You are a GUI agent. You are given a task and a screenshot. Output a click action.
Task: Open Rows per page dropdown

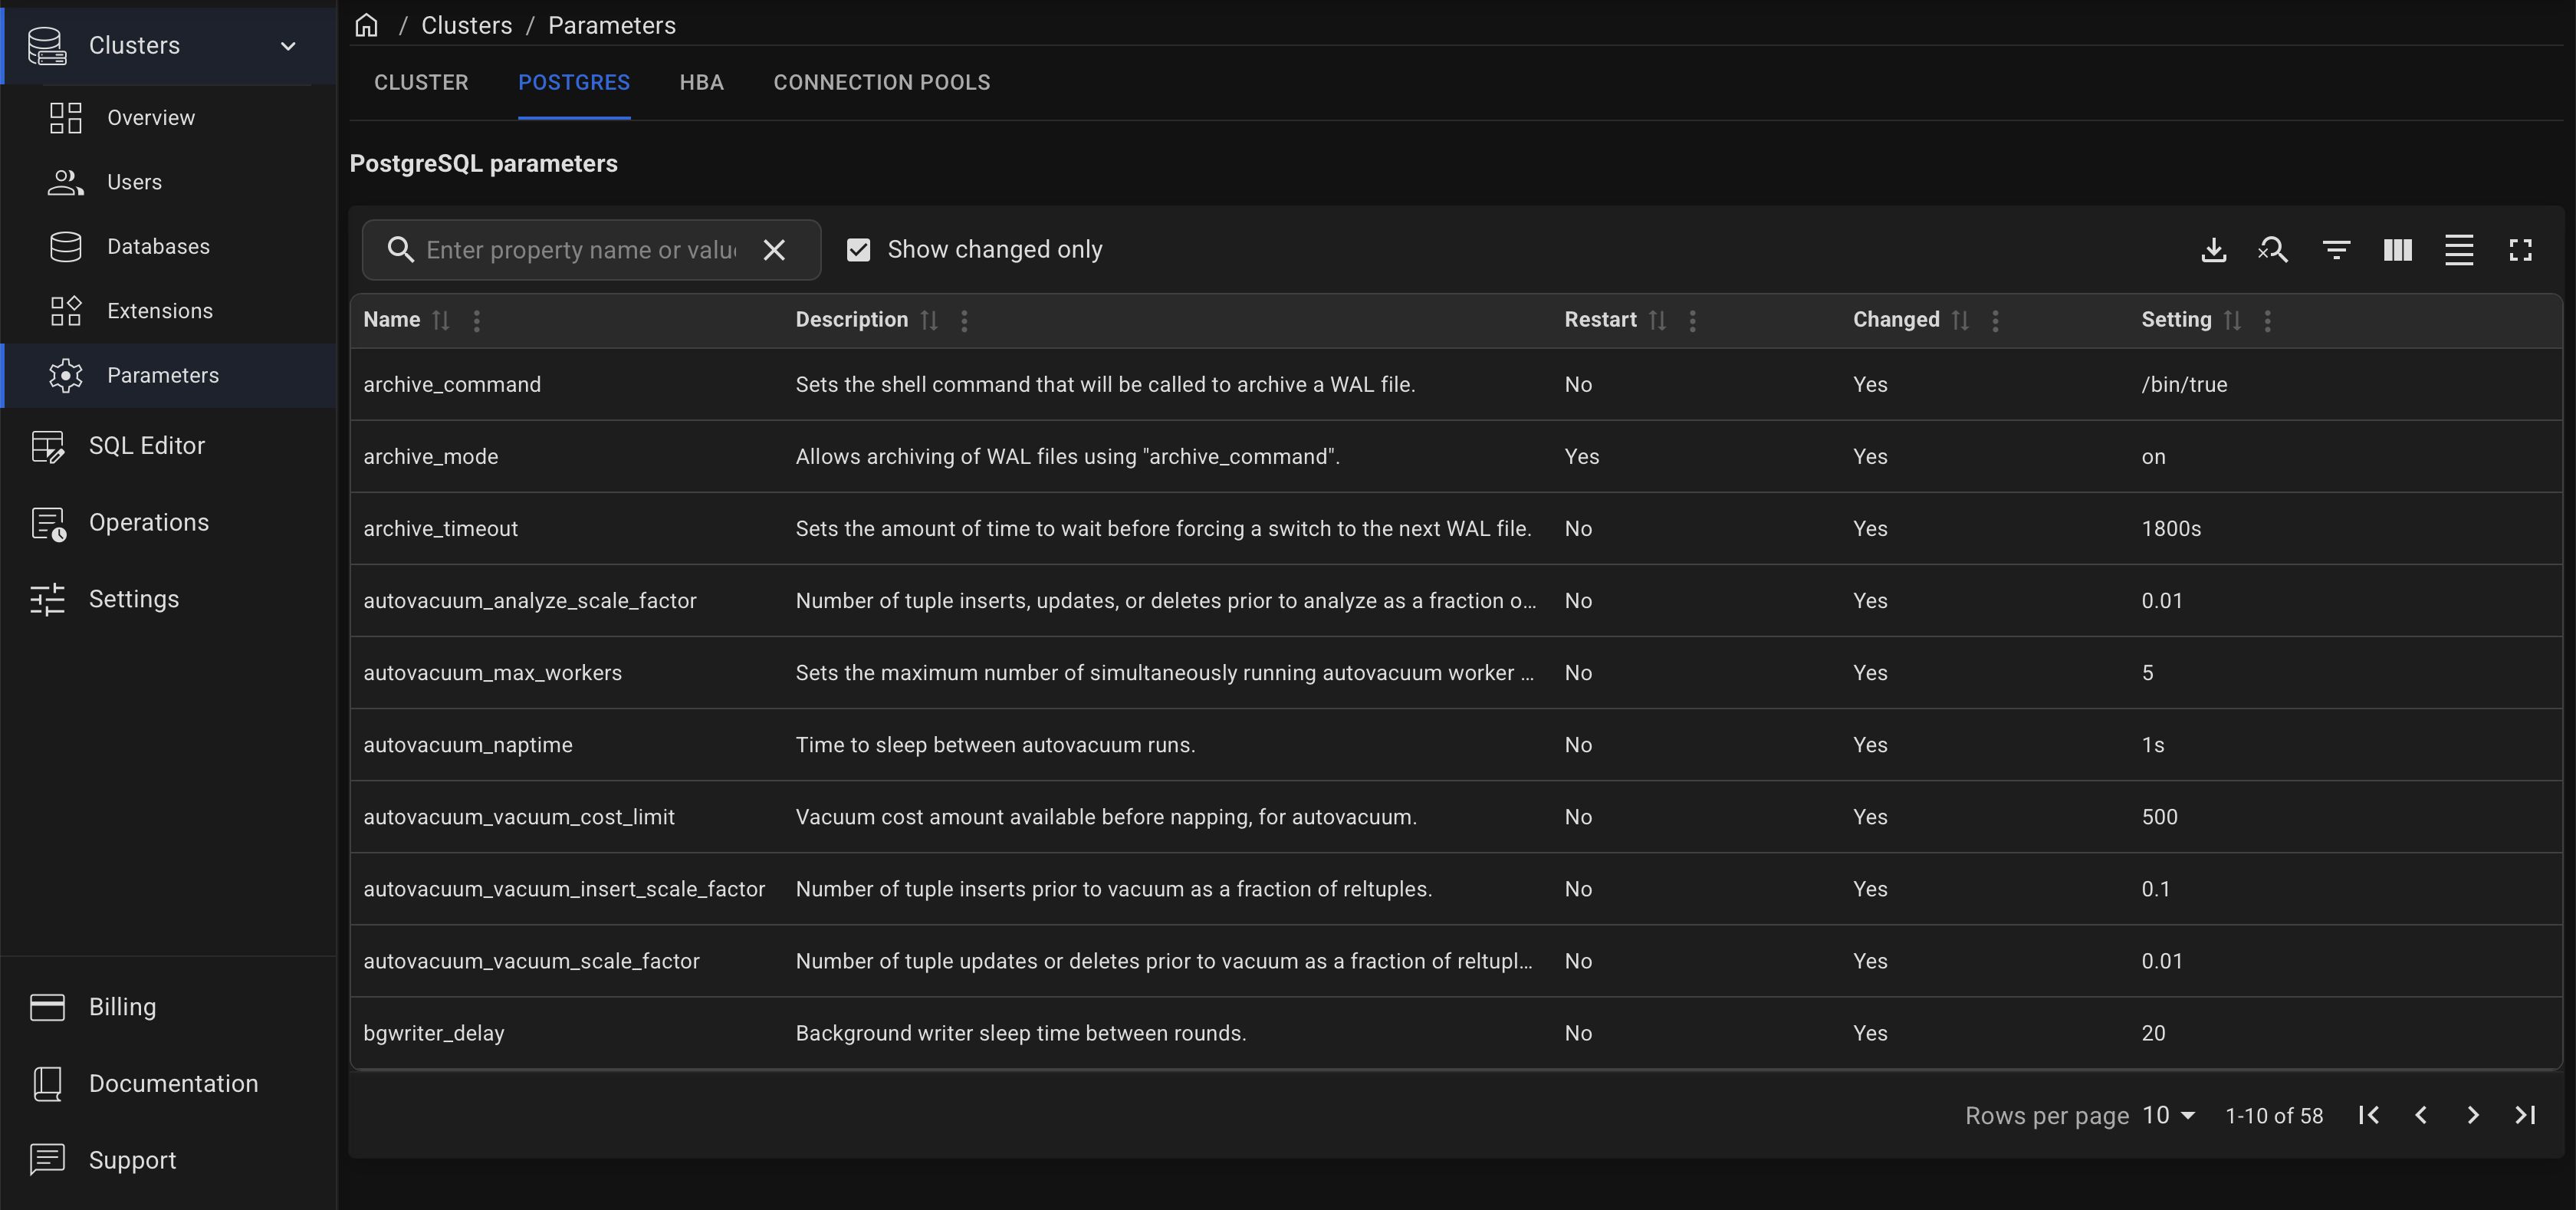click(2168, 1115)
